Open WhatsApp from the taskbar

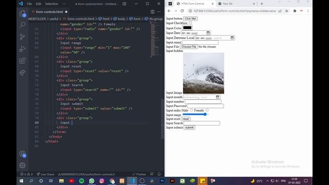[x=92, y=181]
